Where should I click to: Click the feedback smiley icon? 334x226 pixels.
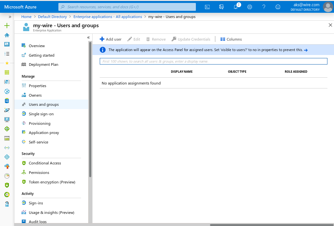(278, 7)
